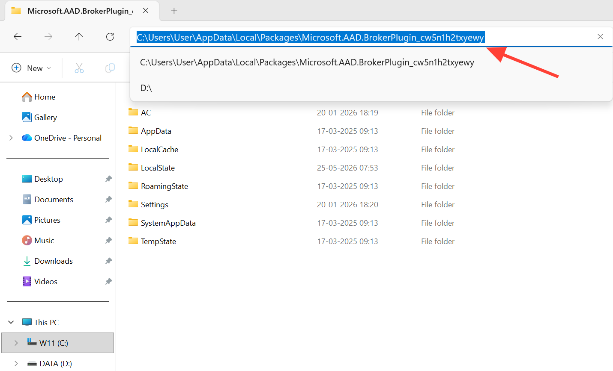The image size is (613, 371).
Task: Expand the DATA (D:) drive node
Action: (16, 364)
